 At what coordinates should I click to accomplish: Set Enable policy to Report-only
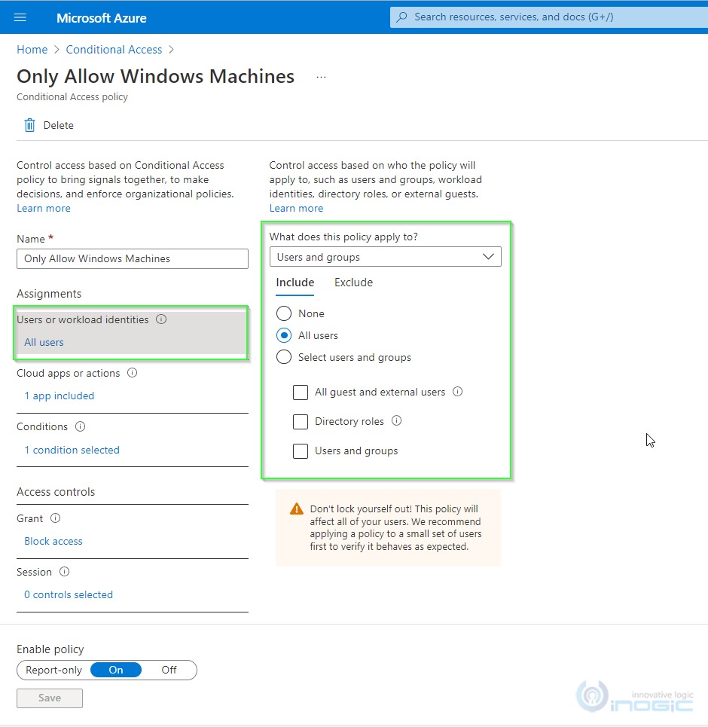[x=53, y=670]
